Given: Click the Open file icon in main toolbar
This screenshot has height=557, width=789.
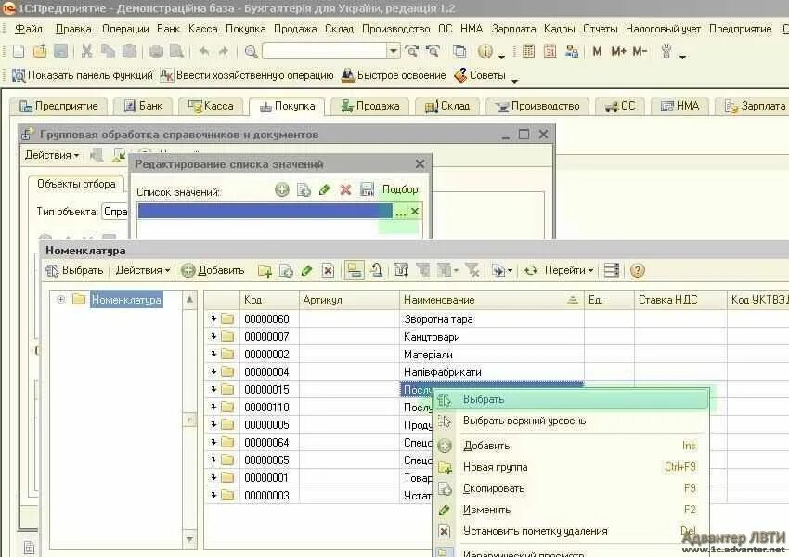Looking at the screenshot, I should [x=40, y=51].
